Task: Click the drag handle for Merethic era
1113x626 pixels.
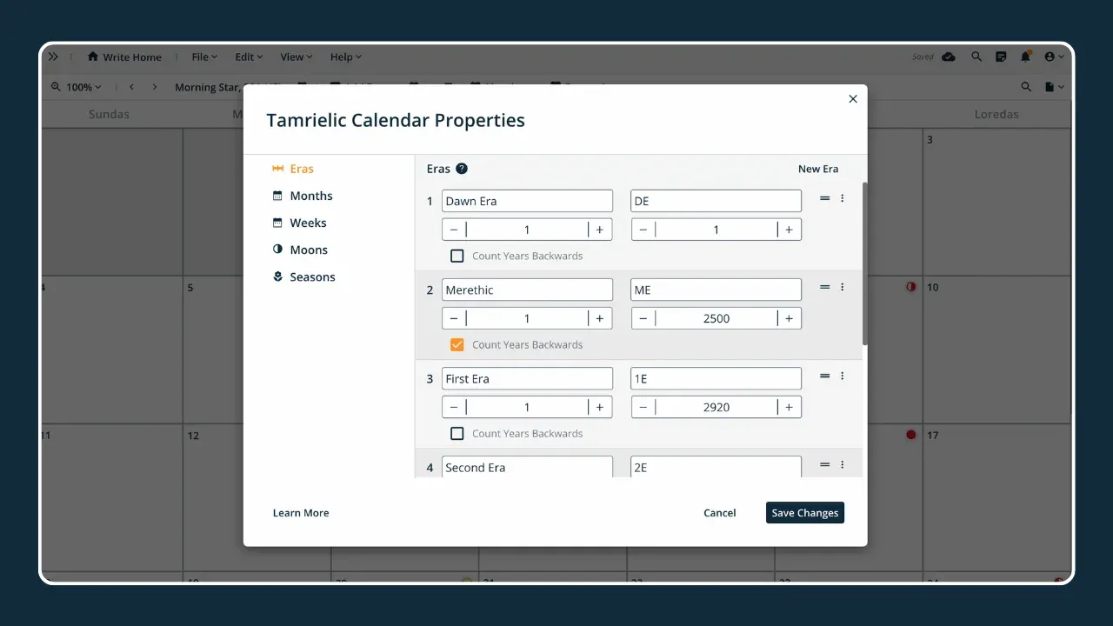Action: coord(824,288)
